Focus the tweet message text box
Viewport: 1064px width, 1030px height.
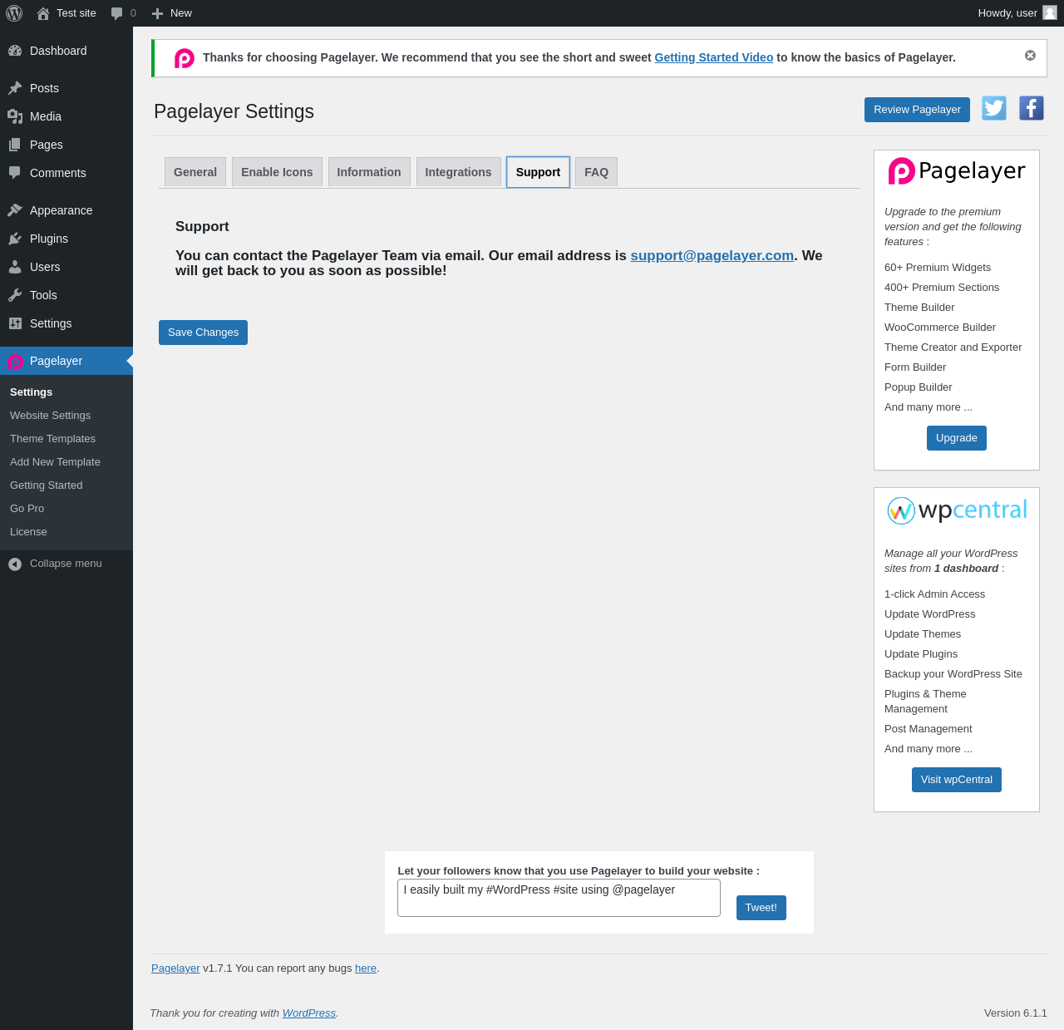(559, 898)
